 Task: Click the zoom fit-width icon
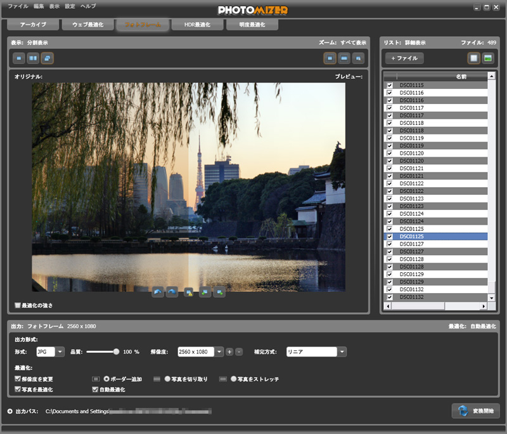tap(344, 58)
